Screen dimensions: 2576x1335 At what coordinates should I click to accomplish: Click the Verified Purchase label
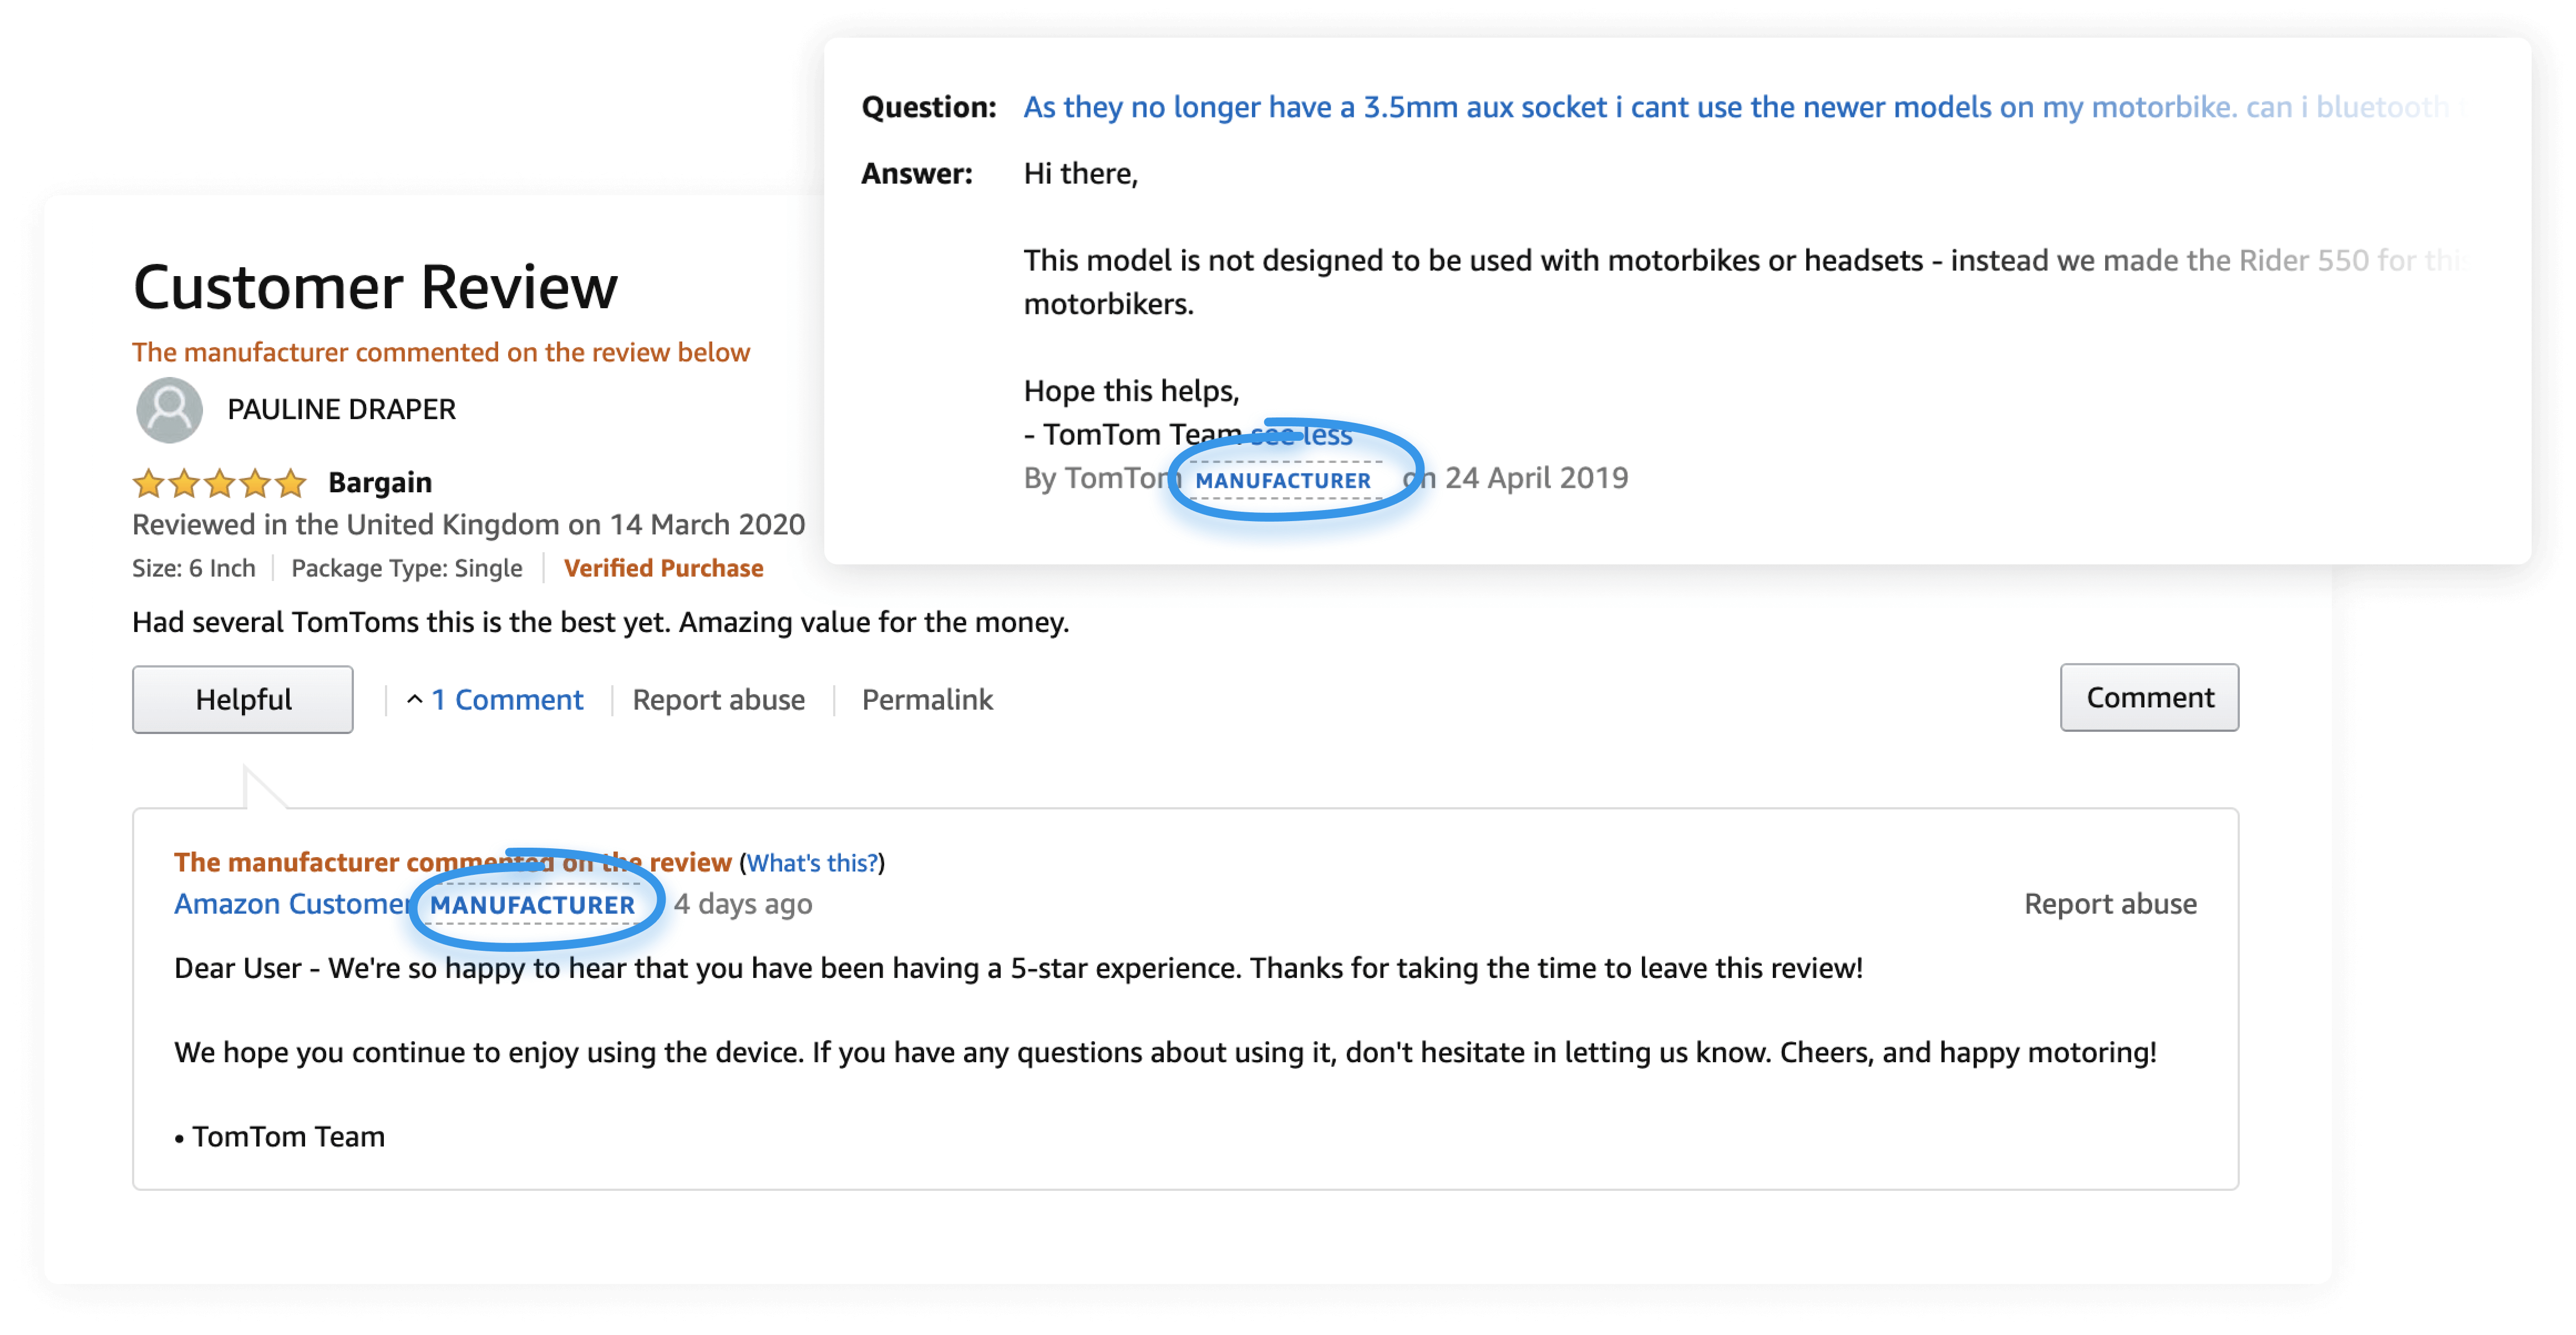point(663,569)
